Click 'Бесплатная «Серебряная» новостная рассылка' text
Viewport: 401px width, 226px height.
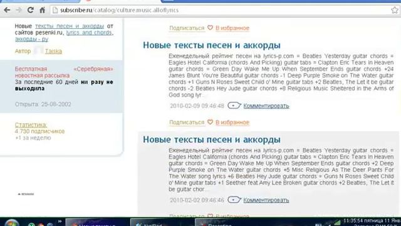[x=64, y=72]
